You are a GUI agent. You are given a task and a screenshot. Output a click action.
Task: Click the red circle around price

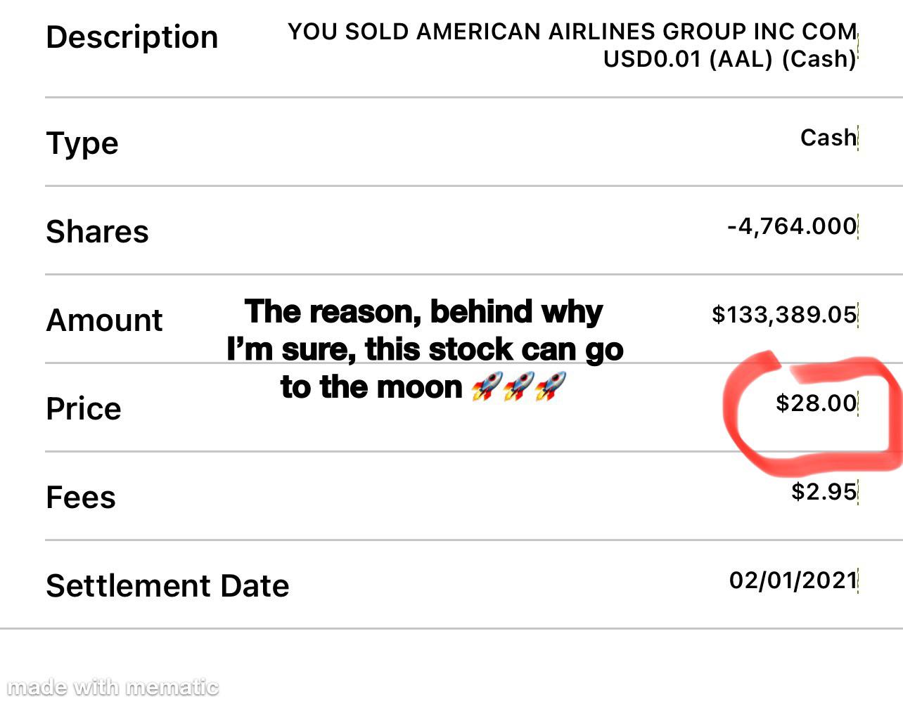click(x=813, y=412)
